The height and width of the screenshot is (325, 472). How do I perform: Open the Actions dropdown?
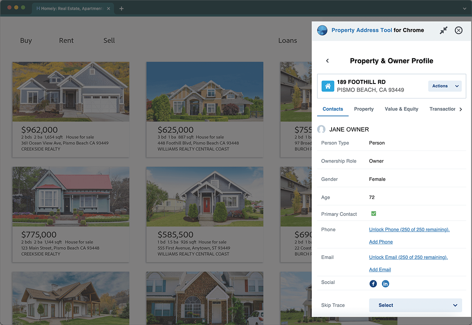tap(445, 86)
